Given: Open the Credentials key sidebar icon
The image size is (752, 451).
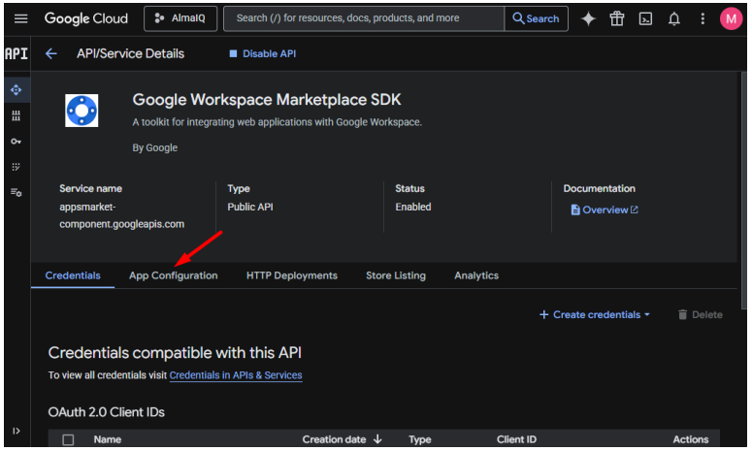Looking at the screenshot, I should (x=16, y=142).
